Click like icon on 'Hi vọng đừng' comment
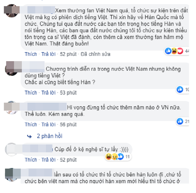This screenshot has width=196, height=193. coord(180,121)
